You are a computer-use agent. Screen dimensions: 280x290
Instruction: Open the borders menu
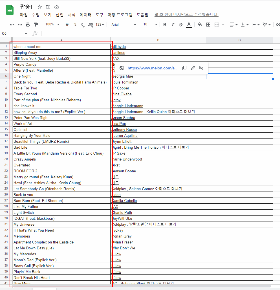[x=208, y=25]
